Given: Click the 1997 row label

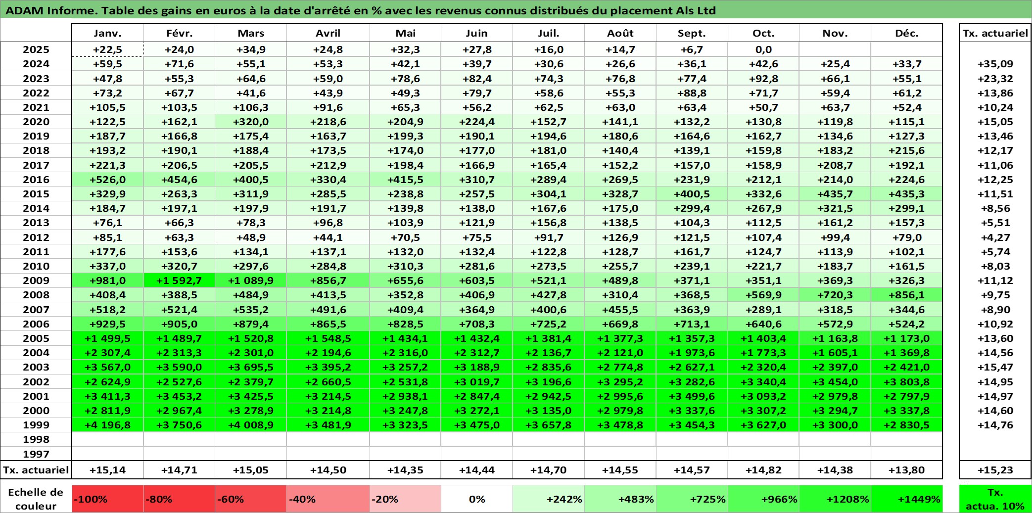Looking at the screenshot, I should point(36,454).
